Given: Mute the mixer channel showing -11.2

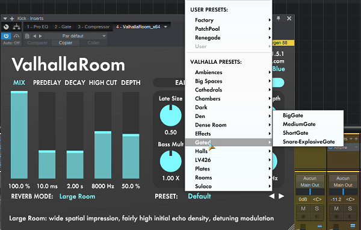Looking at the screenshot, I should [x=336, y=208].
